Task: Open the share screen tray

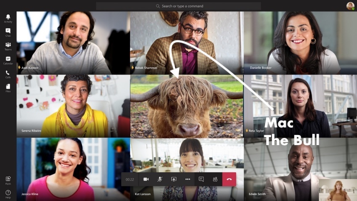Action: coord(174,179)
